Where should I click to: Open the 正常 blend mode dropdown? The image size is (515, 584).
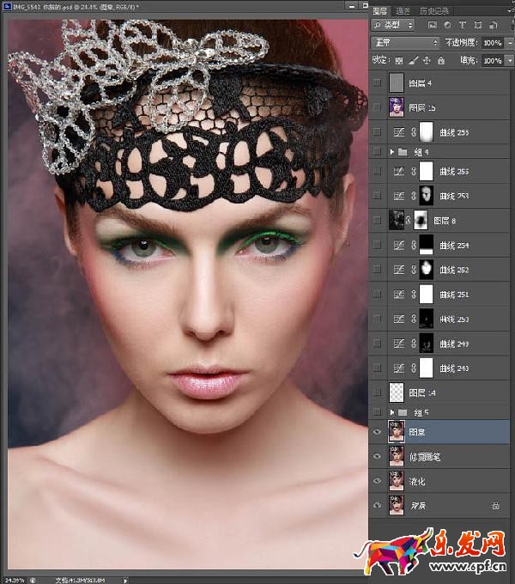coord(405,42)
